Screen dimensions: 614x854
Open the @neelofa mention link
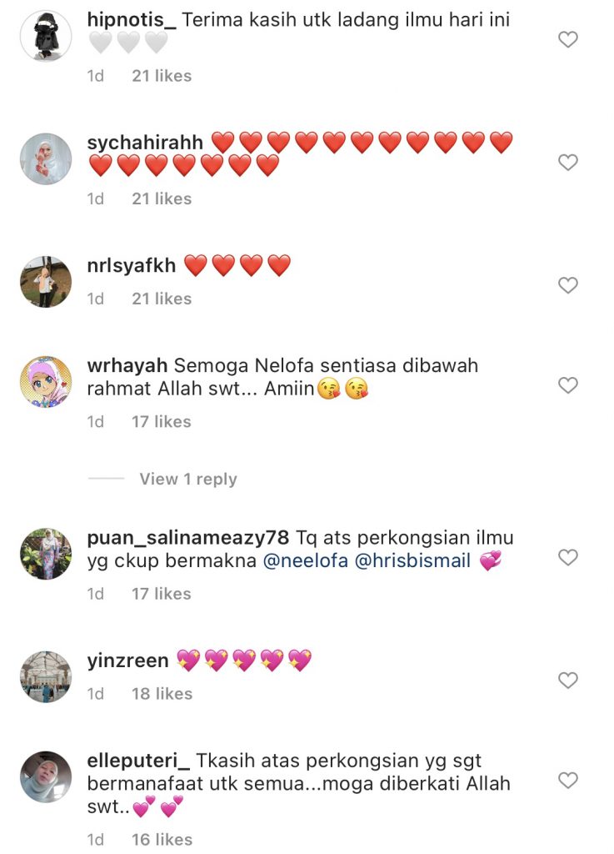coord(306,560)
